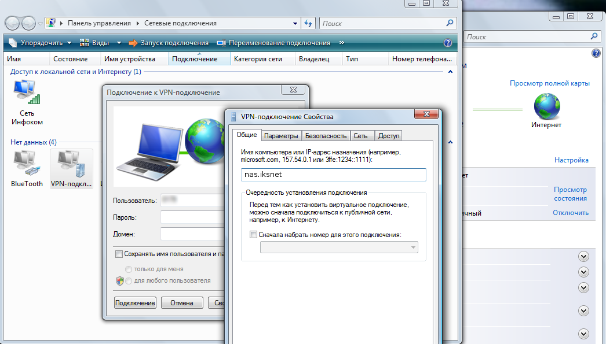
Task: Click the Refresh button beside address bar
Action: (308, 23)
